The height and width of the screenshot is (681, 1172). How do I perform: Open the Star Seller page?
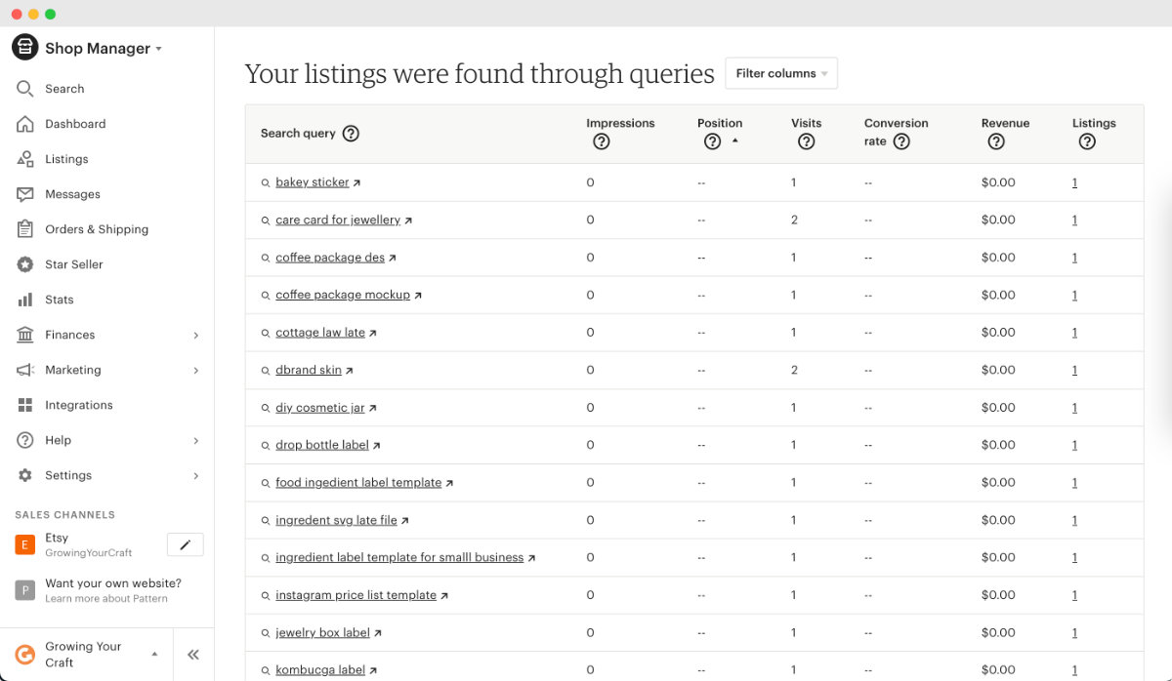point(73,264)
